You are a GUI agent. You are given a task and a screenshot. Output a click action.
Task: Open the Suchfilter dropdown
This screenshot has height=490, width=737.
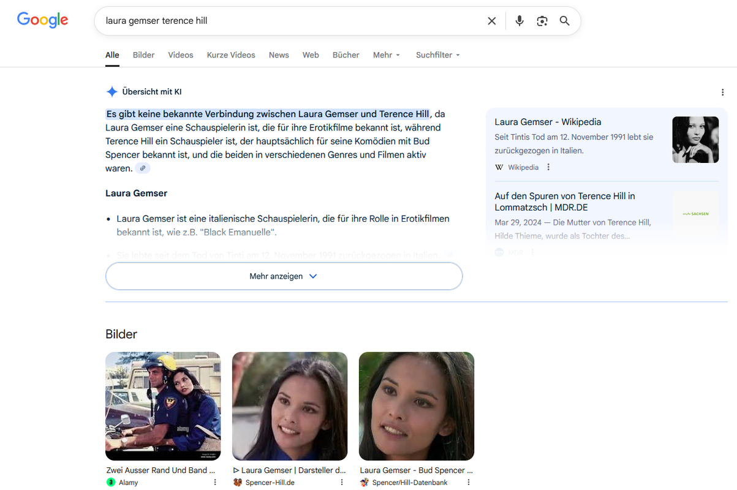click(438, 55)
